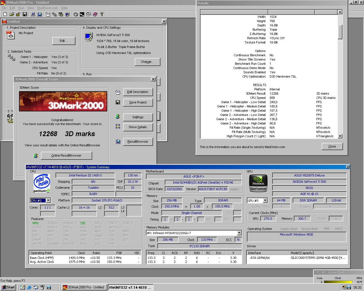364x291 pixels.
Task: Click the ASUS V8200T5 Deluxe field
Action: click(x=309, y=175)
